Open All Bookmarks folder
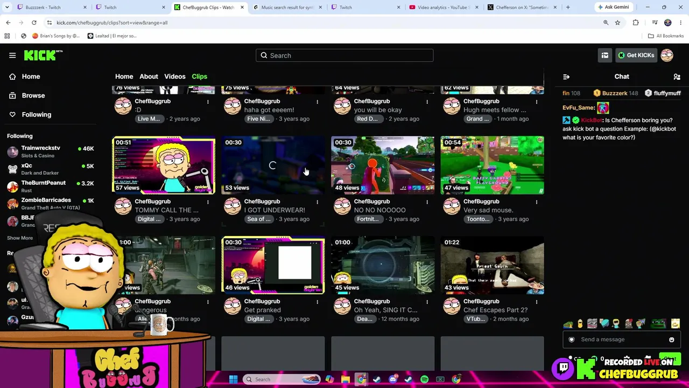This screenshot has width=689, height=388. coord(666,36)
